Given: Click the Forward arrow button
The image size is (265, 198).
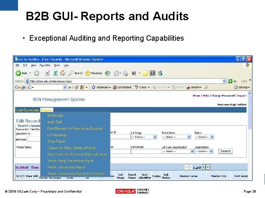Looking at the screenshot, I should click(36, 73).
